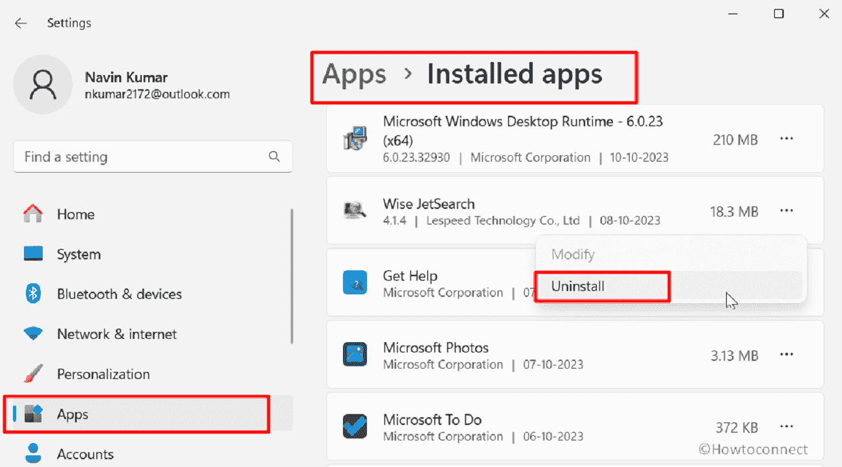Close the Settings window
The height and width of the screenshot is (467, 842).
click(824, 14)
